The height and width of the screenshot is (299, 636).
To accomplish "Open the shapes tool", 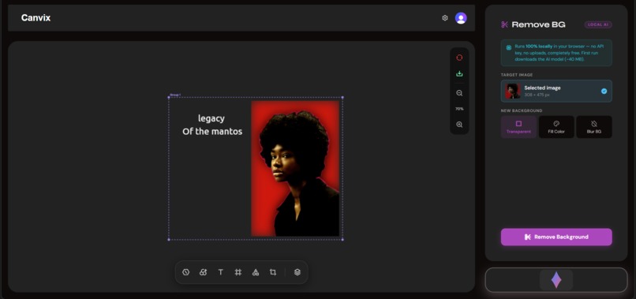I will [256, 272].
